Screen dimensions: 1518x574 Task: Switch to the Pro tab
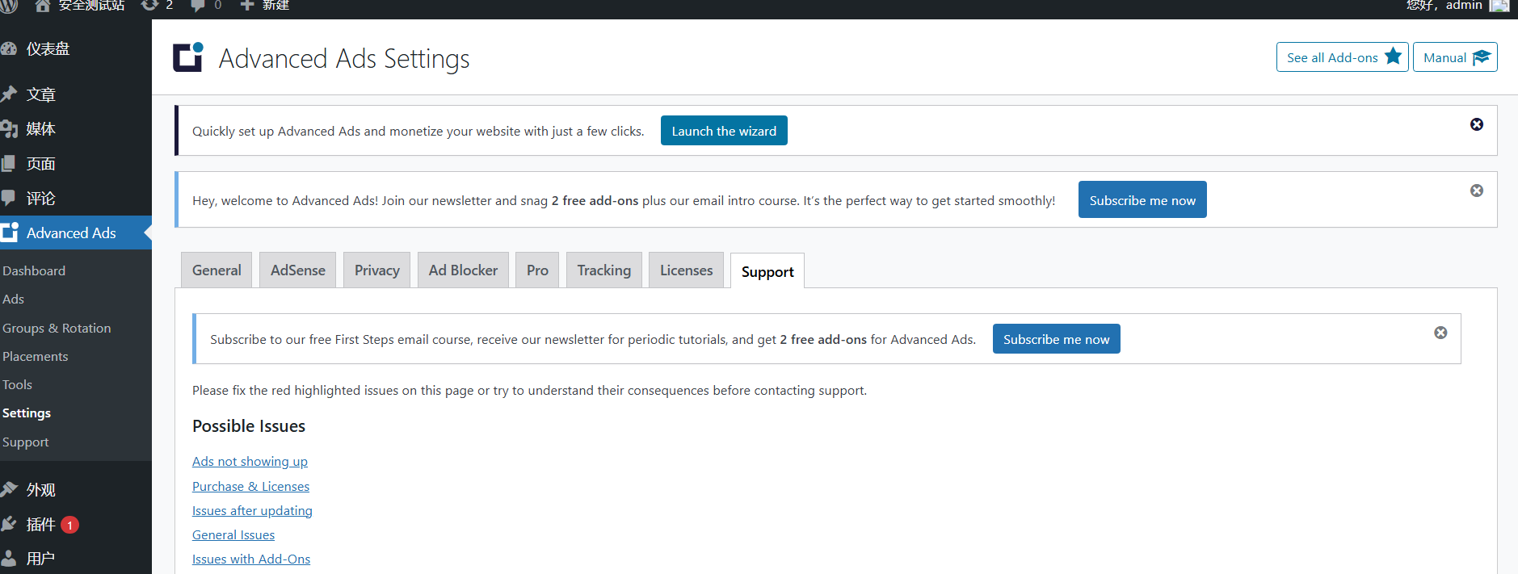point(537,270)
